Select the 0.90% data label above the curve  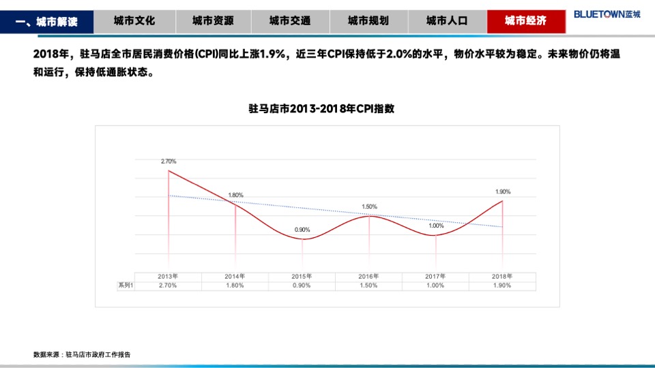[x=302, y=230]
